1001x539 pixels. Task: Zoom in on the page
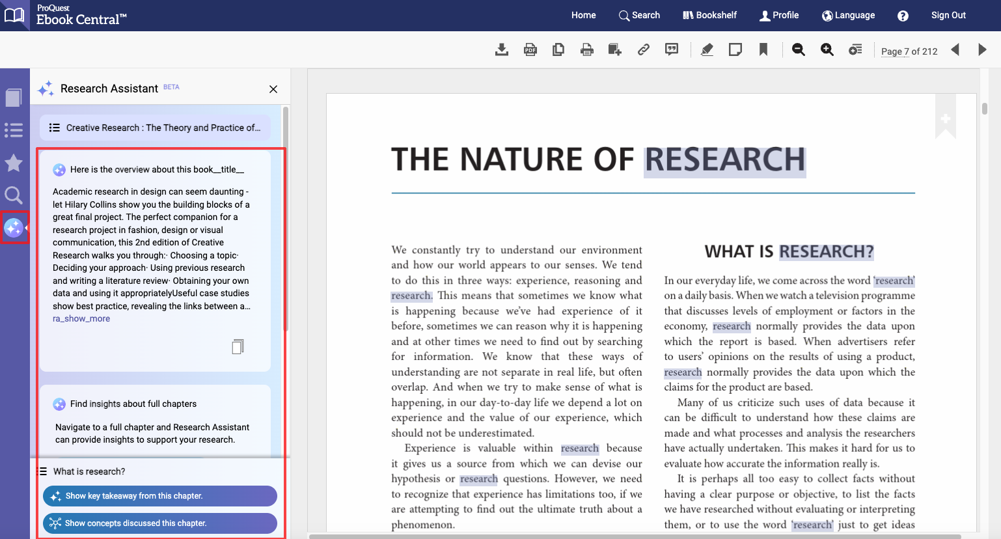point(827,50)
